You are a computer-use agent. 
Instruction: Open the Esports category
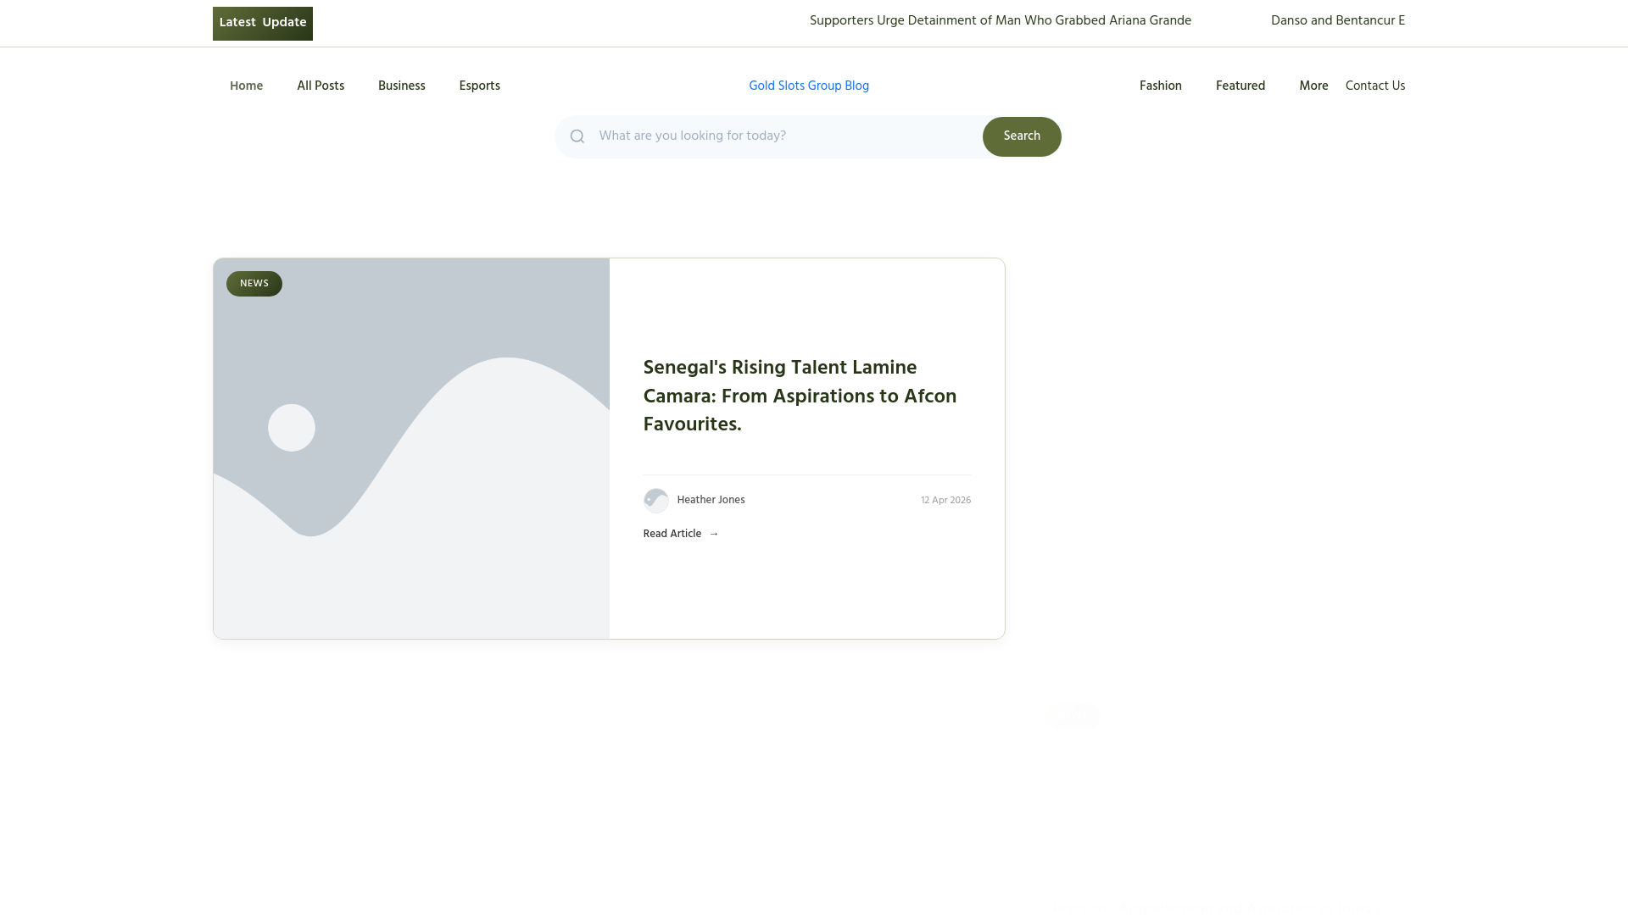pos(480,86)
